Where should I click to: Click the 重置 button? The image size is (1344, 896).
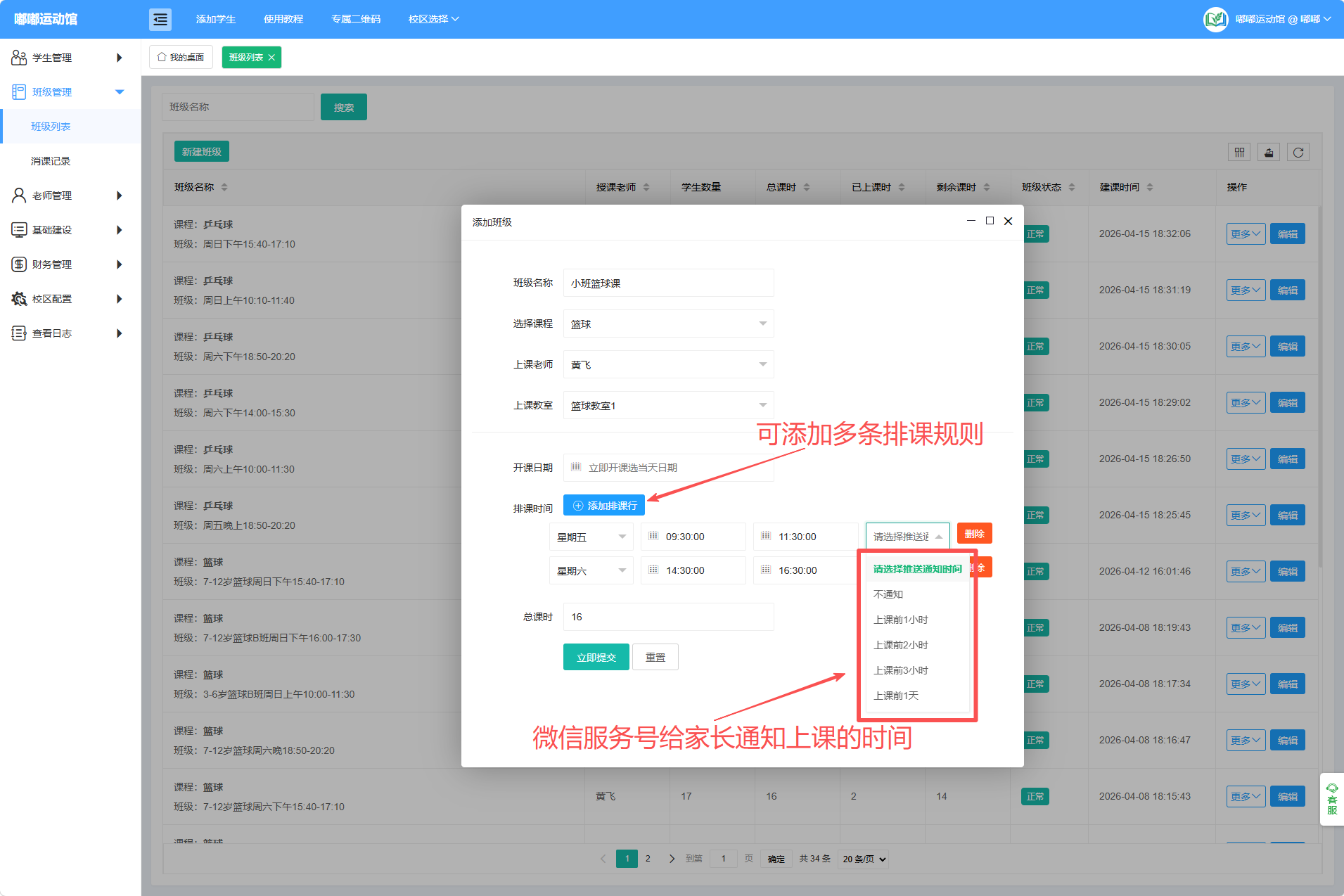655,657
